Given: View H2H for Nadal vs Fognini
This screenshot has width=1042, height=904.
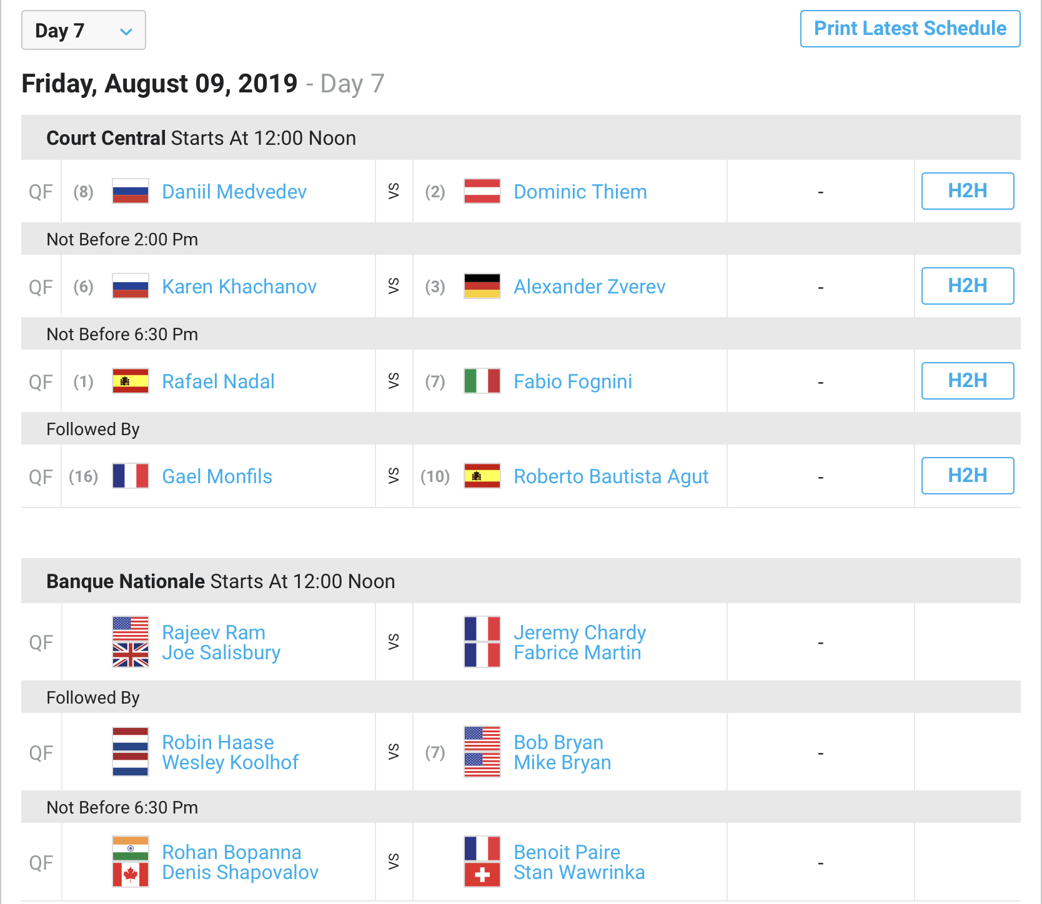Looking at the screenshot, I should [968, 381].
